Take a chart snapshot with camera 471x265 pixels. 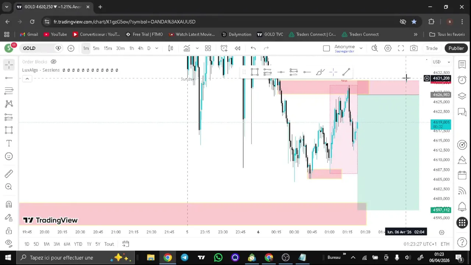[x=414, y=48]
